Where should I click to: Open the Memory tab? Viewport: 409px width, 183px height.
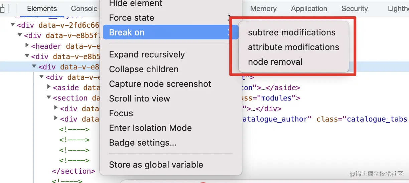point(263,8)
